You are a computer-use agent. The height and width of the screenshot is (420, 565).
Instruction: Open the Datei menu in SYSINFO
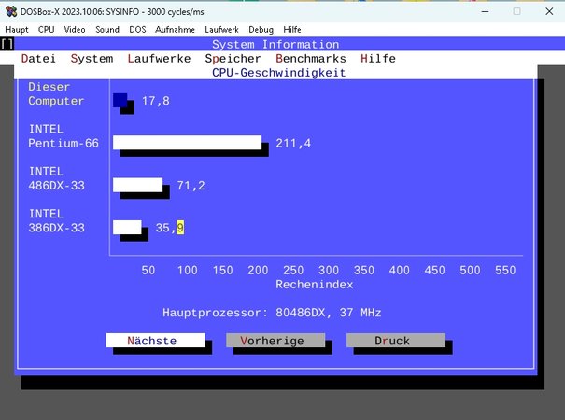click(38, 59)
